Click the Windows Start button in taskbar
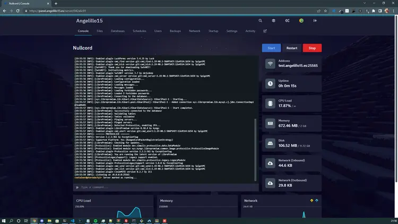Image resolution: width=398 pixels, height=224 pixels. 4,220
